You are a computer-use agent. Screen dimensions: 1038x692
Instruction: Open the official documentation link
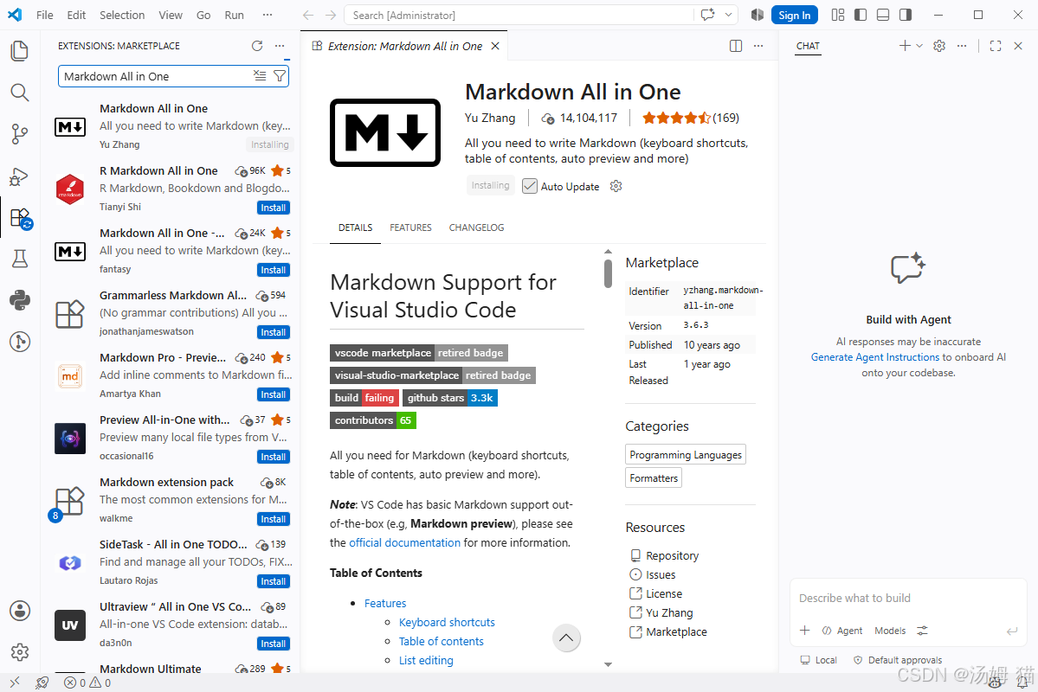pos(404,542)
